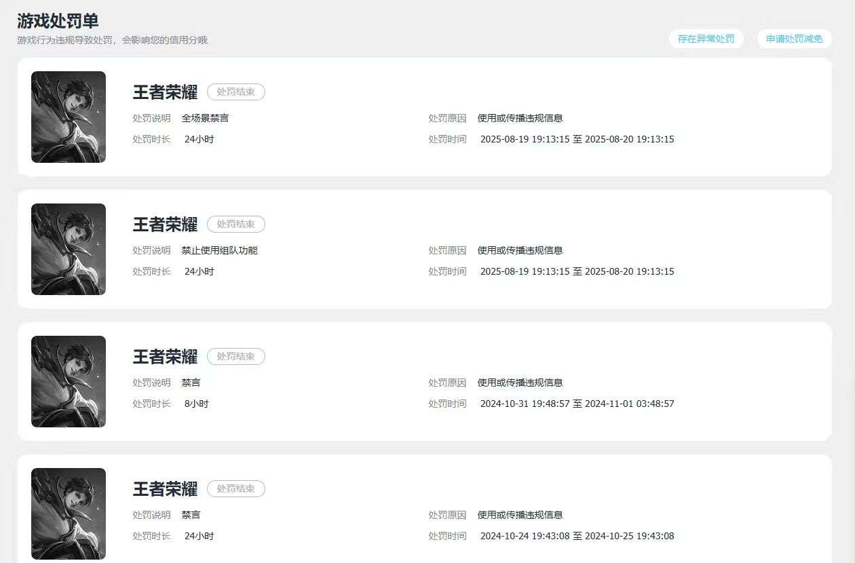Viewport: 855px width, 563px height.
Task: Click 24小时 duration on 禁止使用组队功能 card
Action: (x=199, y=271)
